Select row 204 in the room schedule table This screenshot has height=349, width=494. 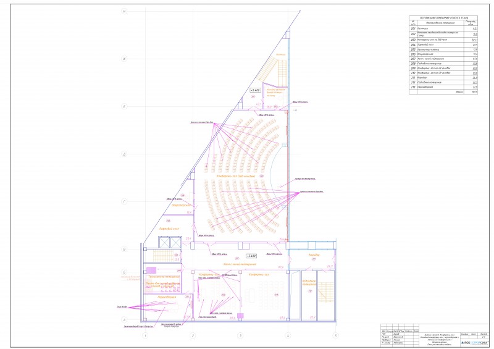click(443, 44)
